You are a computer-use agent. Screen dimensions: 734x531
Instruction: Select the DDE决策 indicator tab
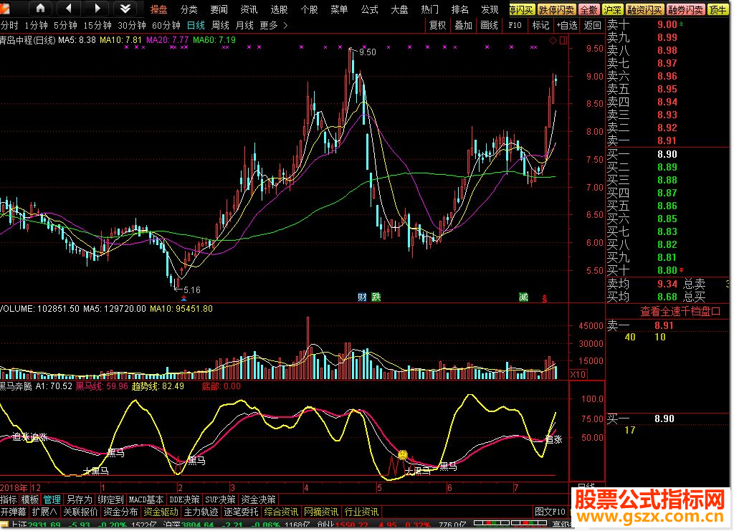pyautogui.click(x=184, y=499)
